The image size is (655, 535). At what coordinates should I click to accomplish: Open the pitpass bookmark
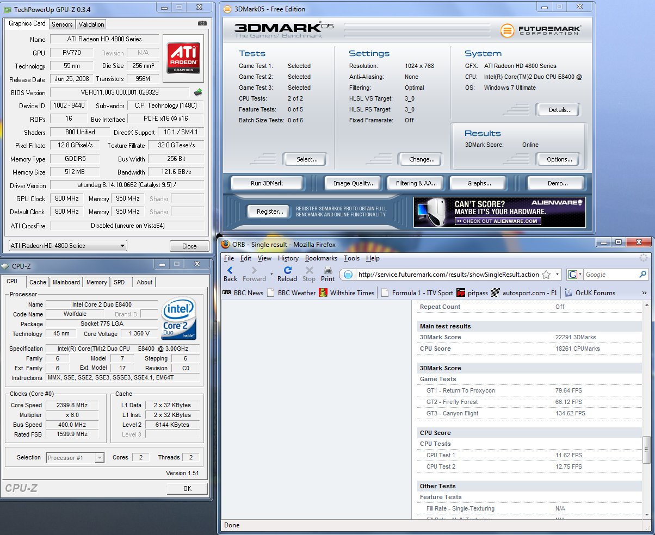472,293
